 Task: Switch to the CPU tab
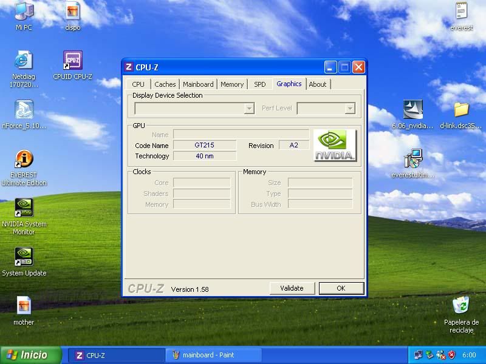pyautogui.click(x=138, y=84)
